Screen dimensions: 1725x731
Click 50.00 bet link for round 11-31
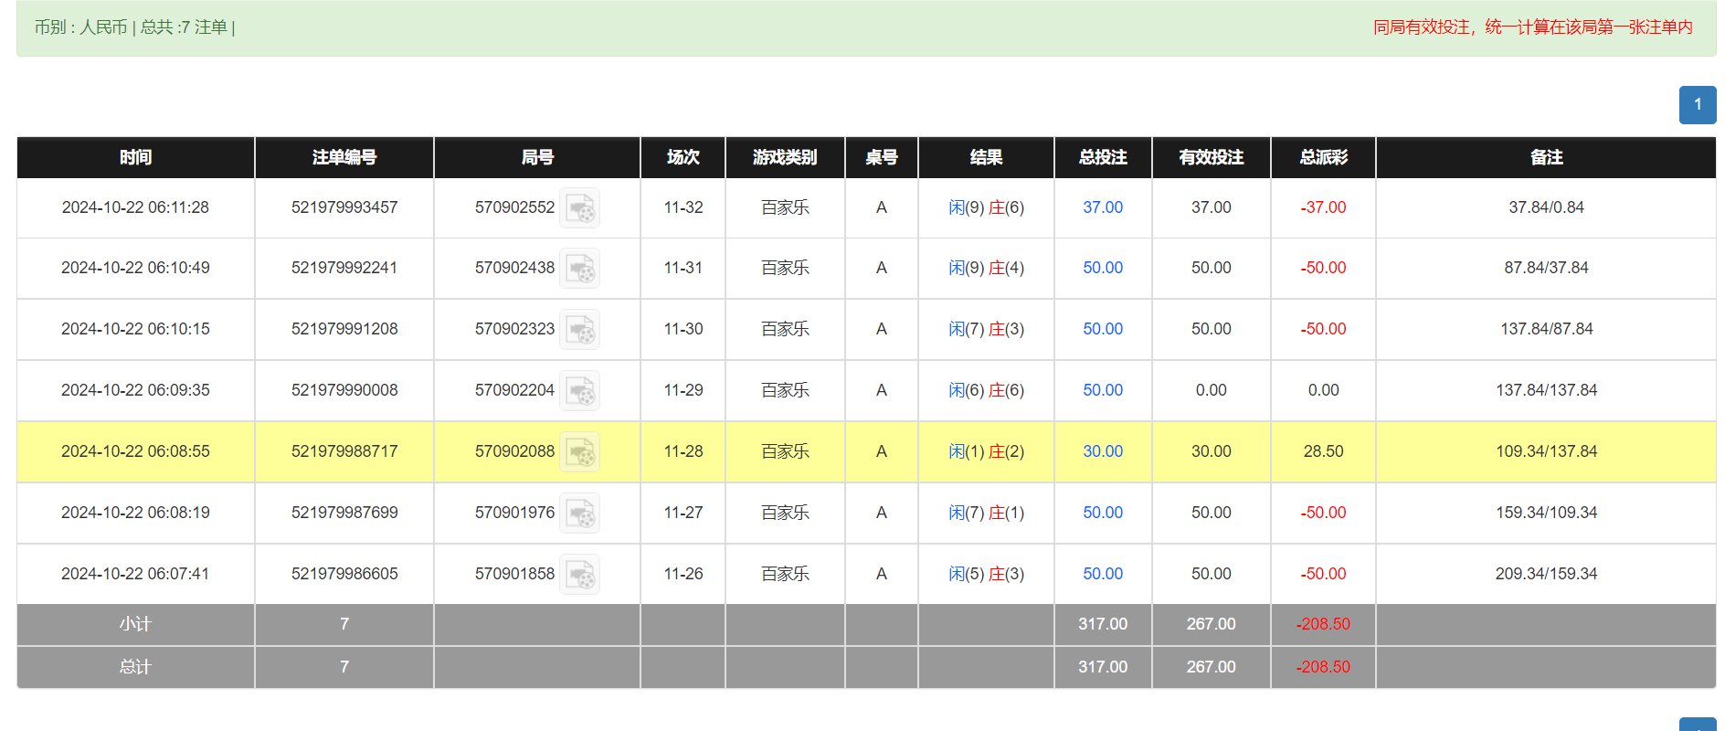pyautogui.click(x=1102, y=268)
